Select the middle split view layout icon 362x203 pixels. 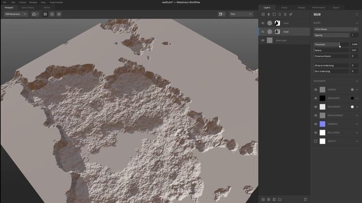tap(52, 14)
